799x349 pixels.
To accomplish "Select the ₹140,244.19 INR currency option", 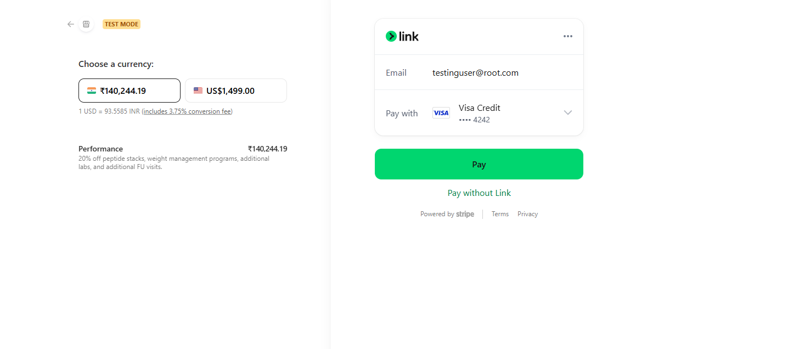I will click(130, 91).
